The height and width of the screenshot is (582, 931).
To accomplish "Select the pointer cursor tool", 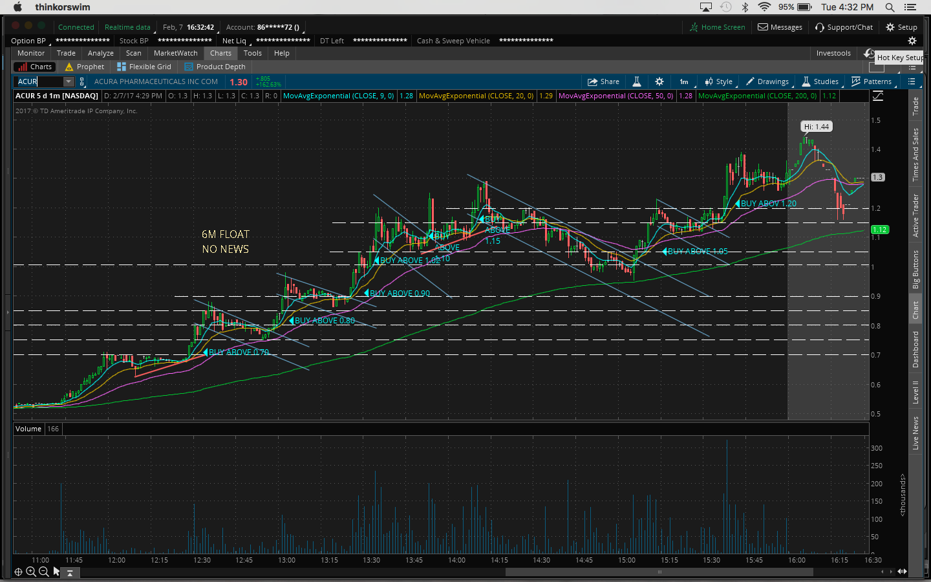I will click(56, 572).
